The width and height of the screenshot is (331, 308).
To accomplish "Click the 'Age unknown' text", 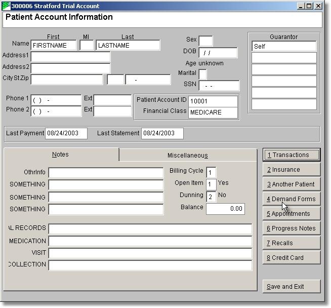I will (x=204, y=63).
